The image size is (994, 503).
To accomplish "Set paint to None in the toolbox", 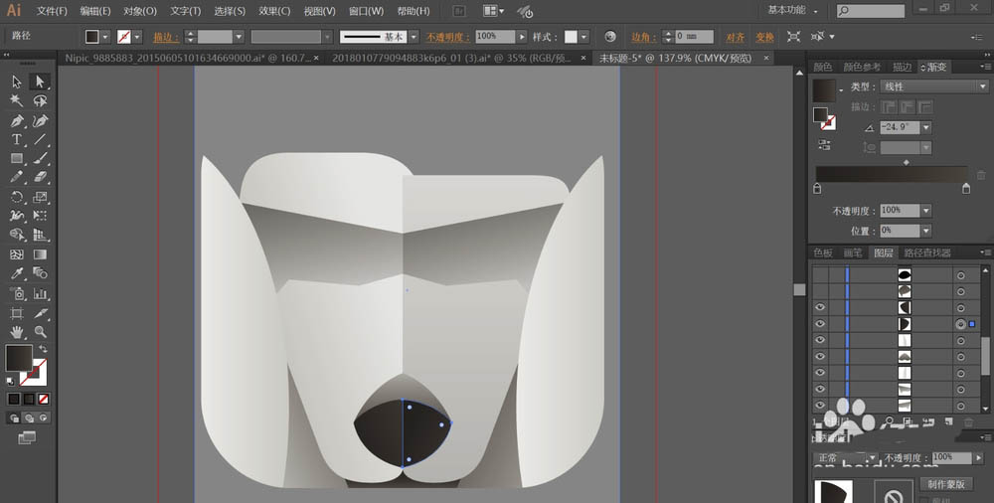I will coord(43,399).
